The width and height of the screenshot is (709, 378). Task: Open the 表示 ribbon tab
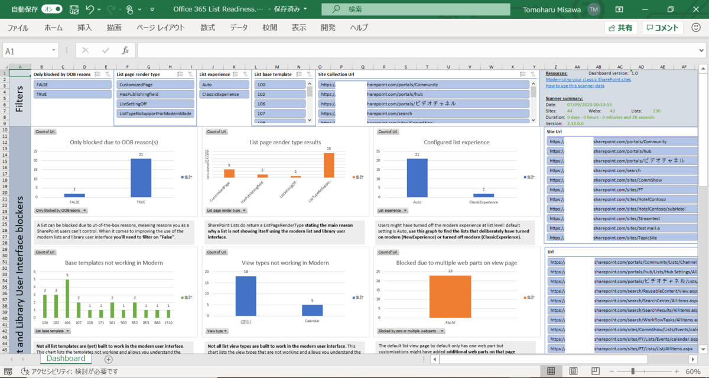pos(299,28)
